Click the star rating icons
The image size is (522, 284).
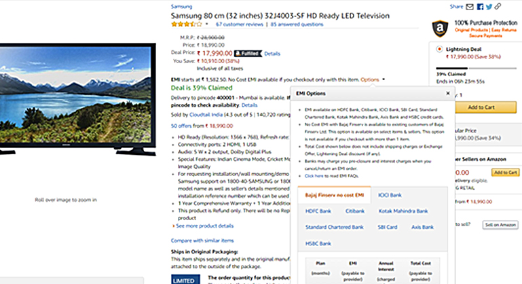187,24
